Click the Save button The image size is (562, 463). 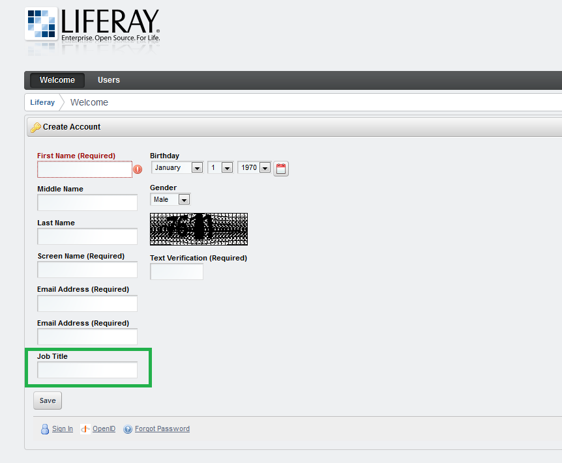click(47, 400)
